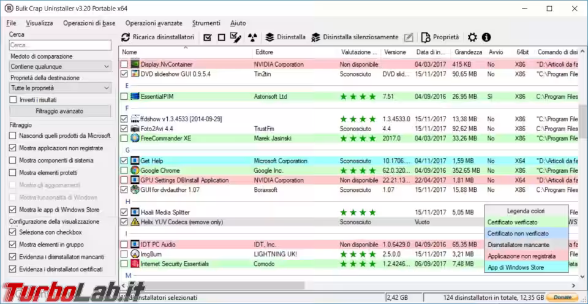The width and height of the screenshot is (588, 304).
Task: Enable 'Nascondi quelli prodotti da Microsoft' checkbox
Action: pyautogui.click(x=13, y=135)
